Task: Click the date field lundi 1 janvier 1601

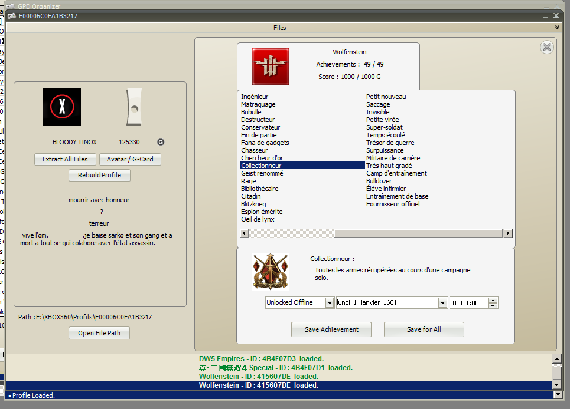Action: pos(387,303)
